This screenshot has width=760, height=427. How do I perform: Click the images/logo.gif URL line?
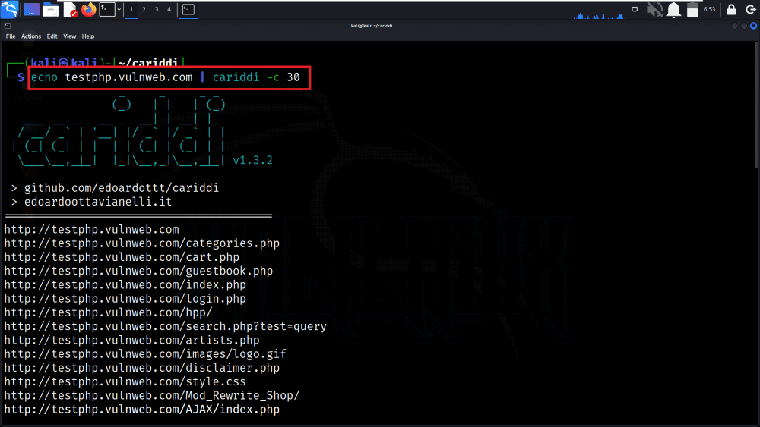[x=145, y=354]
